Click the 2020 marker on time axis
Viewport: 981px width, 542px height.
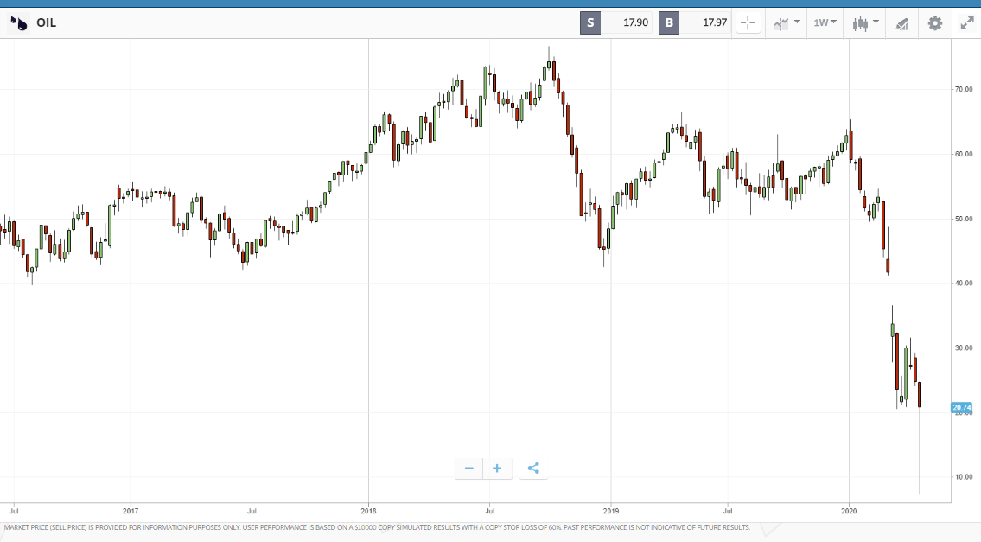pos(849,512)
